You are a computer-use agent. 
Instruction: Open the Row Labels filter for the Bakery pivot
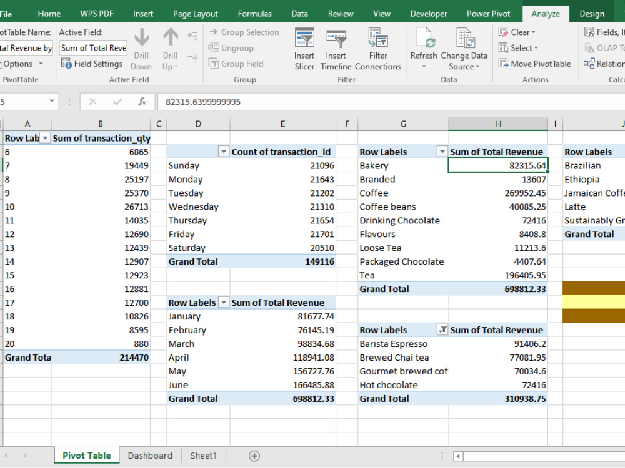[442, 151]
